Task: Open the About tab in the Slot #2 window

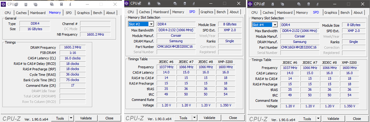Action: [234, 12]
